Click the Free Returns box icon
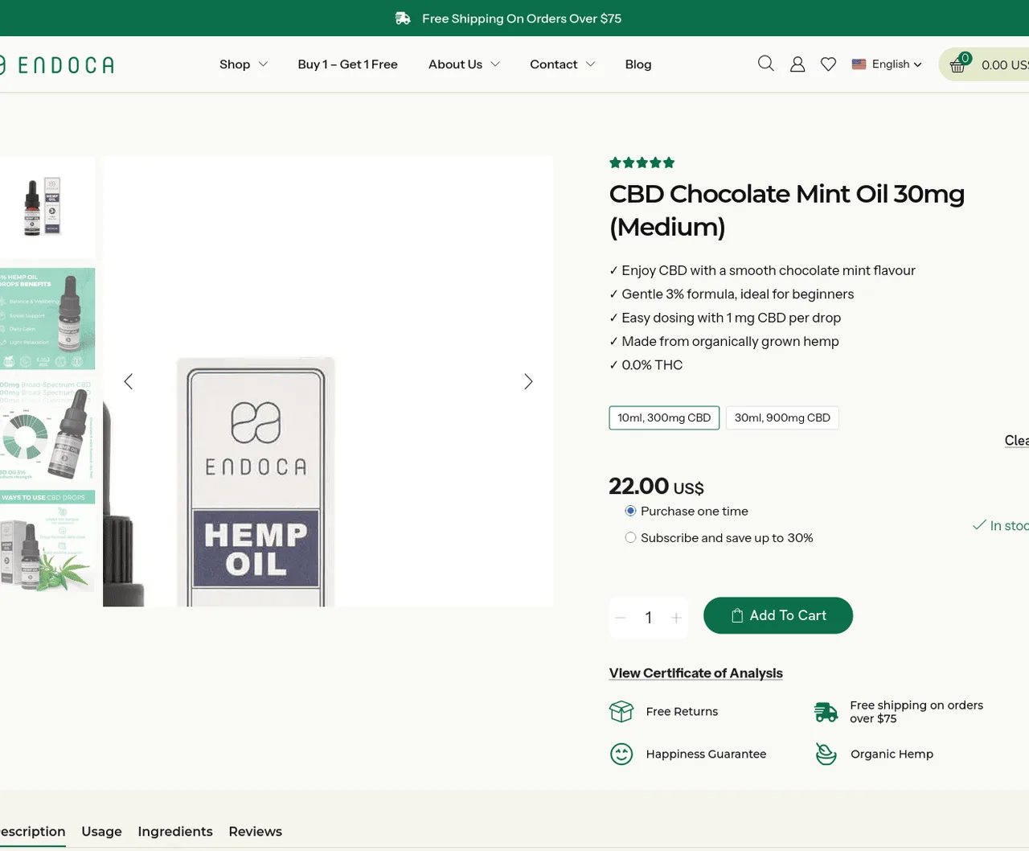The width and height of the screenshot is (1029, 851). 621,711
